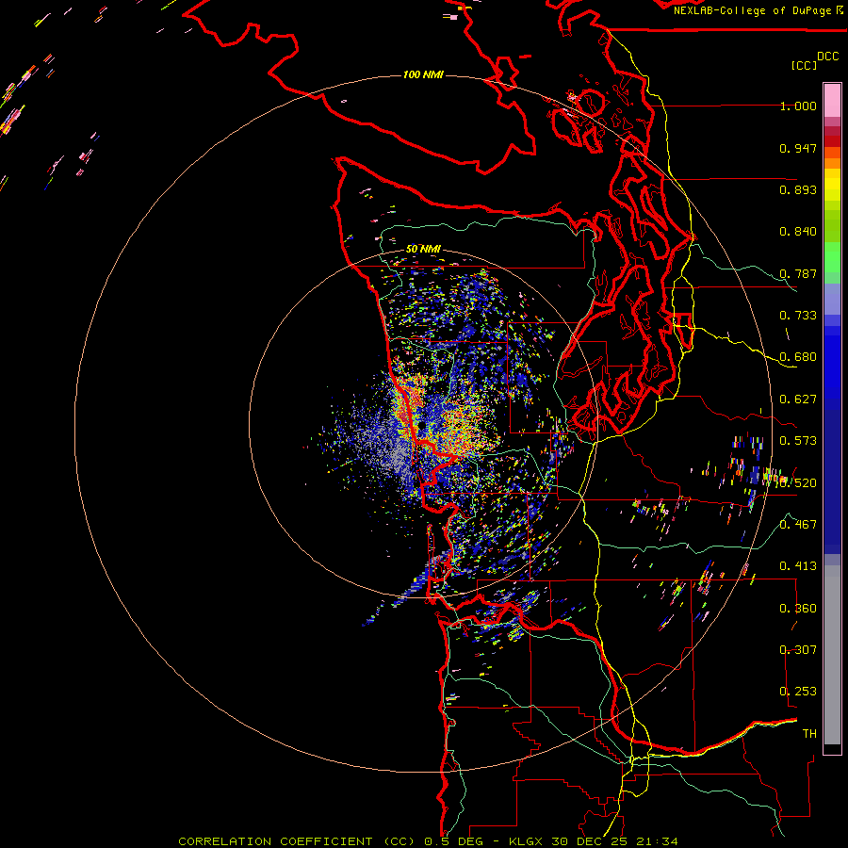Click the 0.253 scale value
The width and height of the screenshot is (848, 848).
798,692
